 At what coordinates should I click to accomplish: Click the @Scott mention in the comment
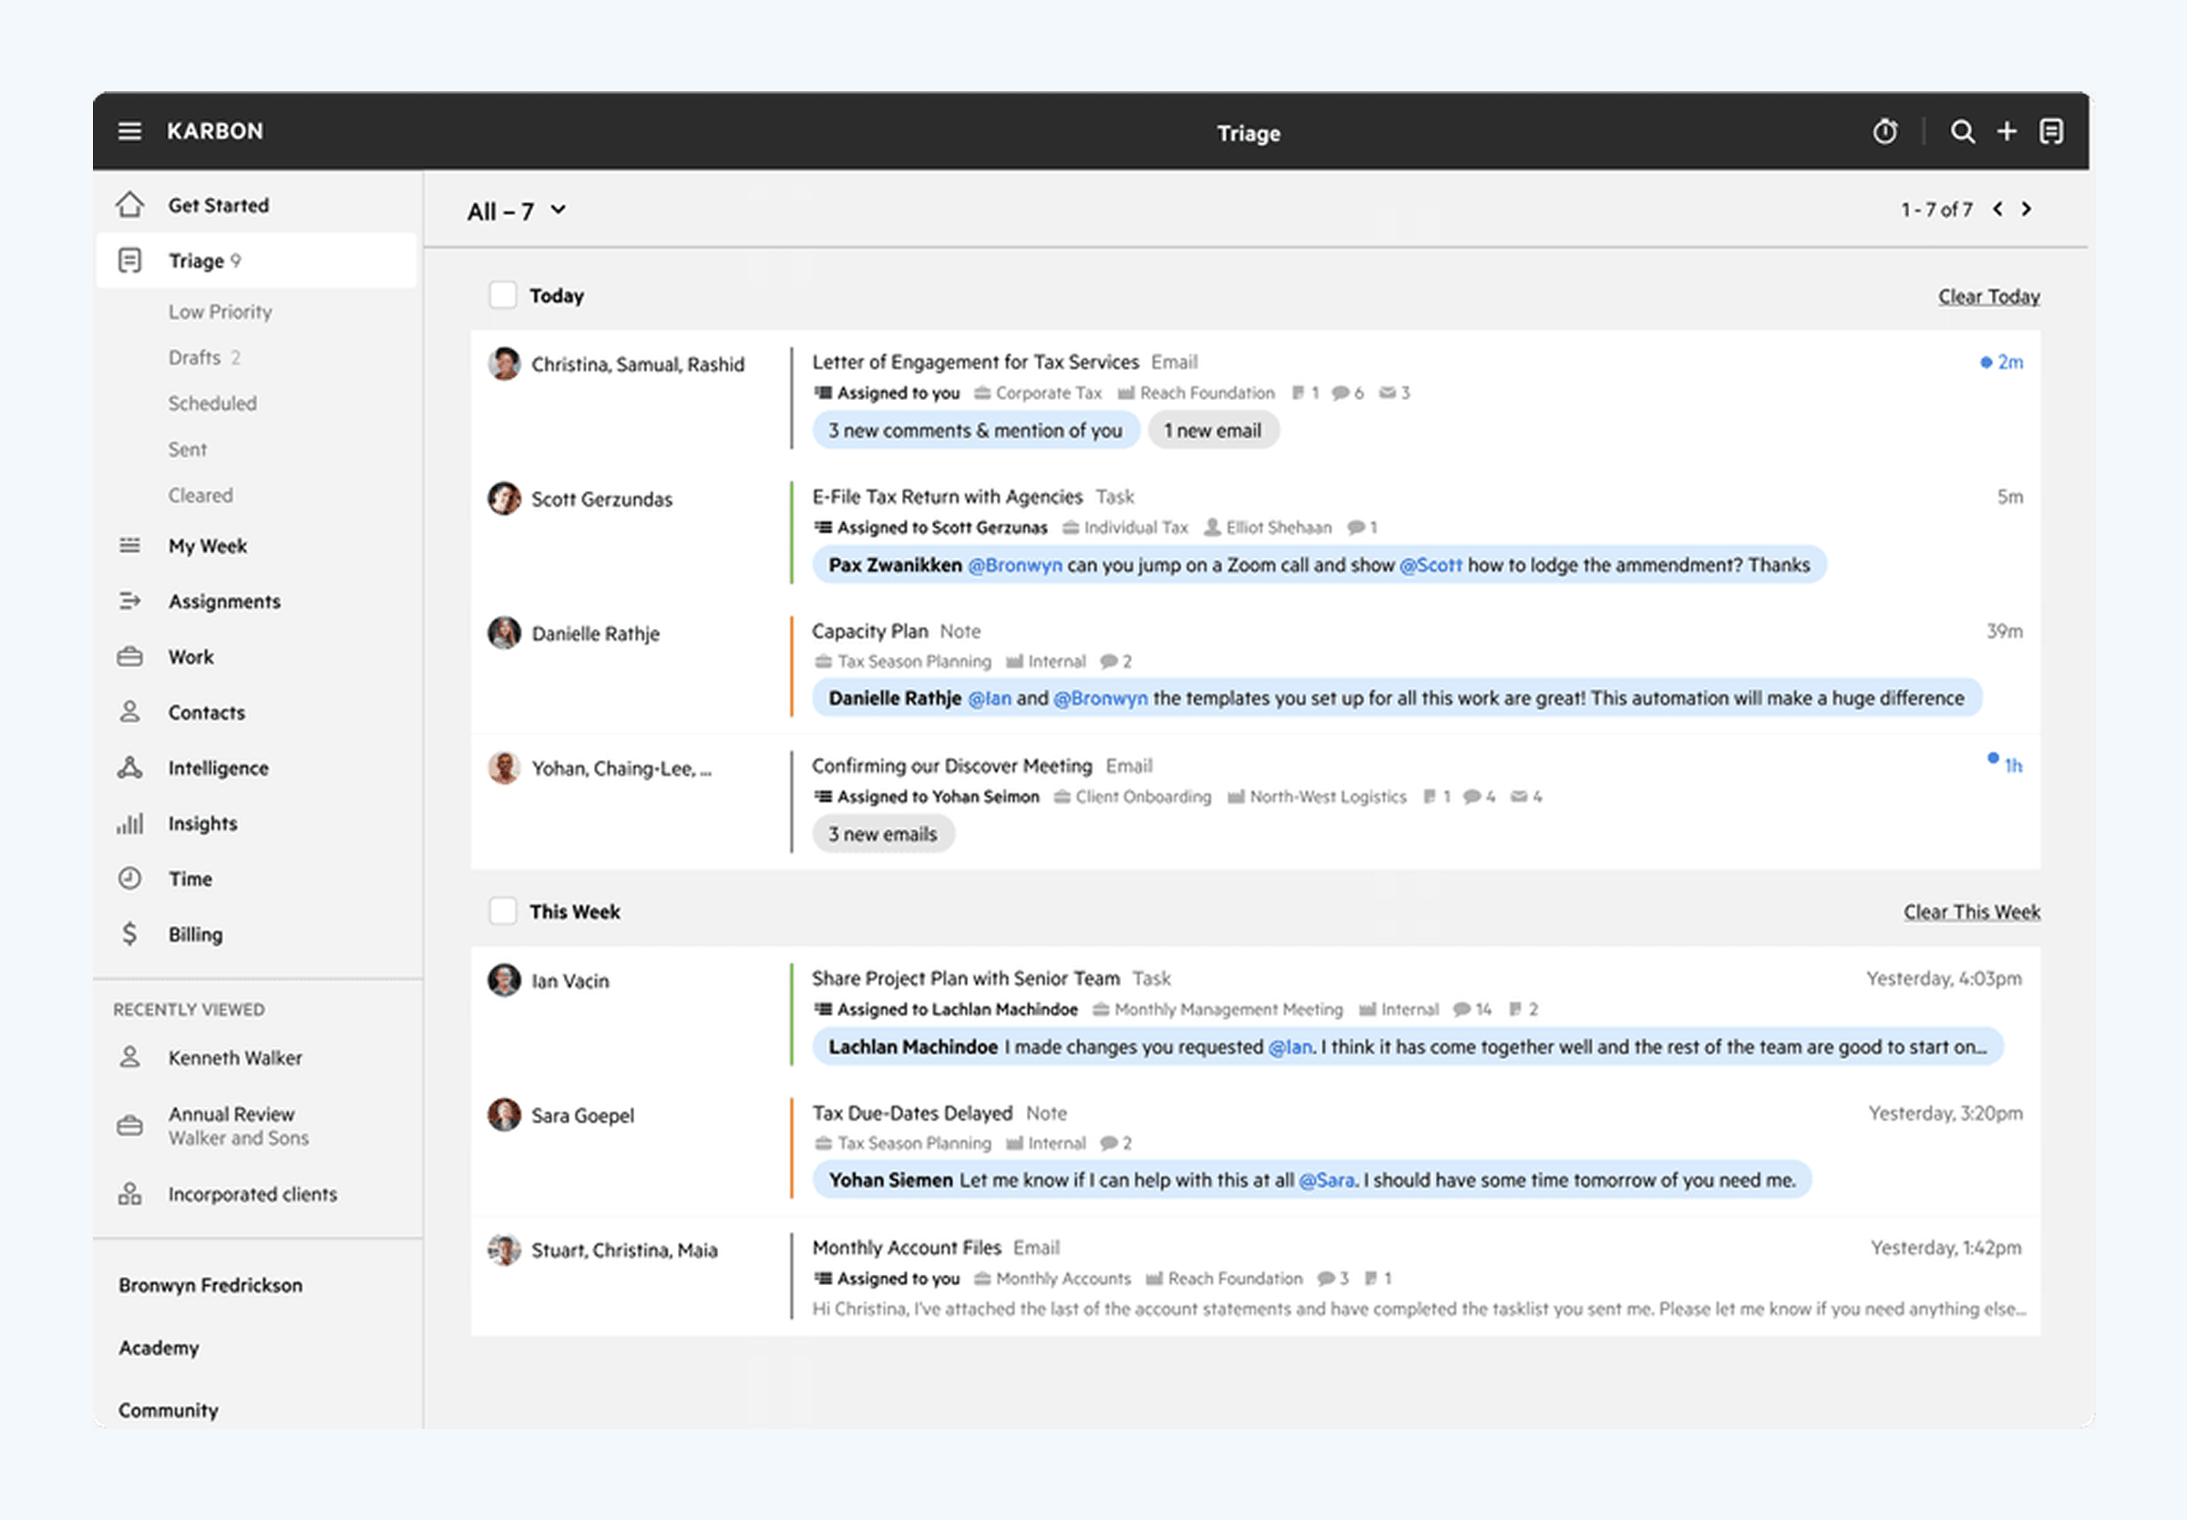coord(1430,565)
